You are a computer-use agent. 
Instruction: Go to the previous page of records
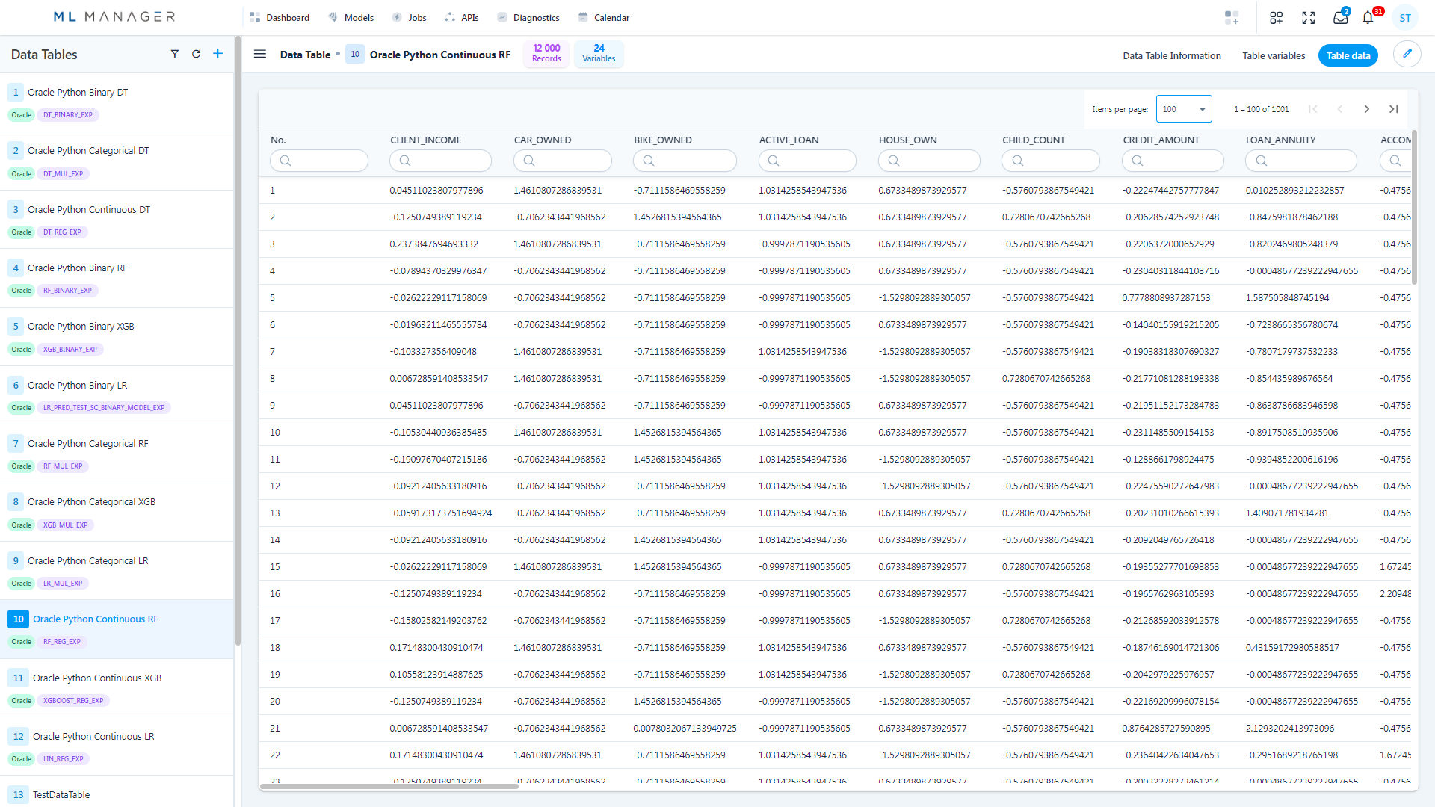(x=1339, y=109)
